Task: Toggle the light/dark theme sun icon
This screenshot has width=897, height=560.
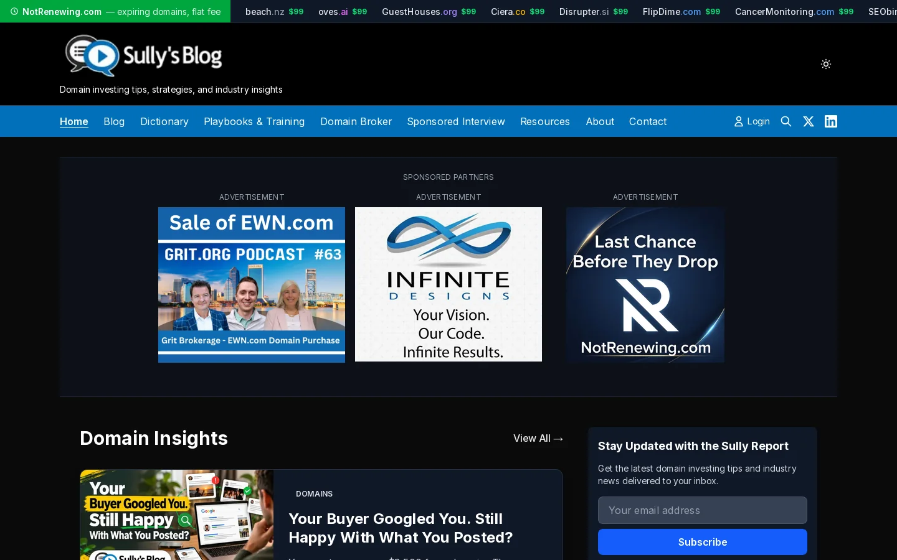Action: pos(826,64)
